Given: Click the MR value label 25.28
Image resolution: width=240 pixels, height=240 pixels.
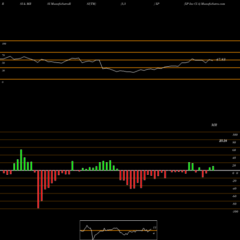Looking at the screenshot, I should tap(223, 141).
